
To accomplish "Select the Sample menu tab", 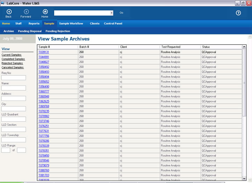I will pyautogui.click(x=49, y=23).
